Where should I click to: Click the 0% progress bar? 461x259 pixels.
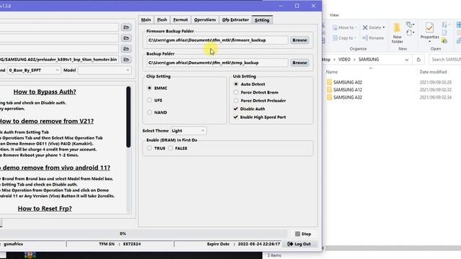(x=143, y=234)
